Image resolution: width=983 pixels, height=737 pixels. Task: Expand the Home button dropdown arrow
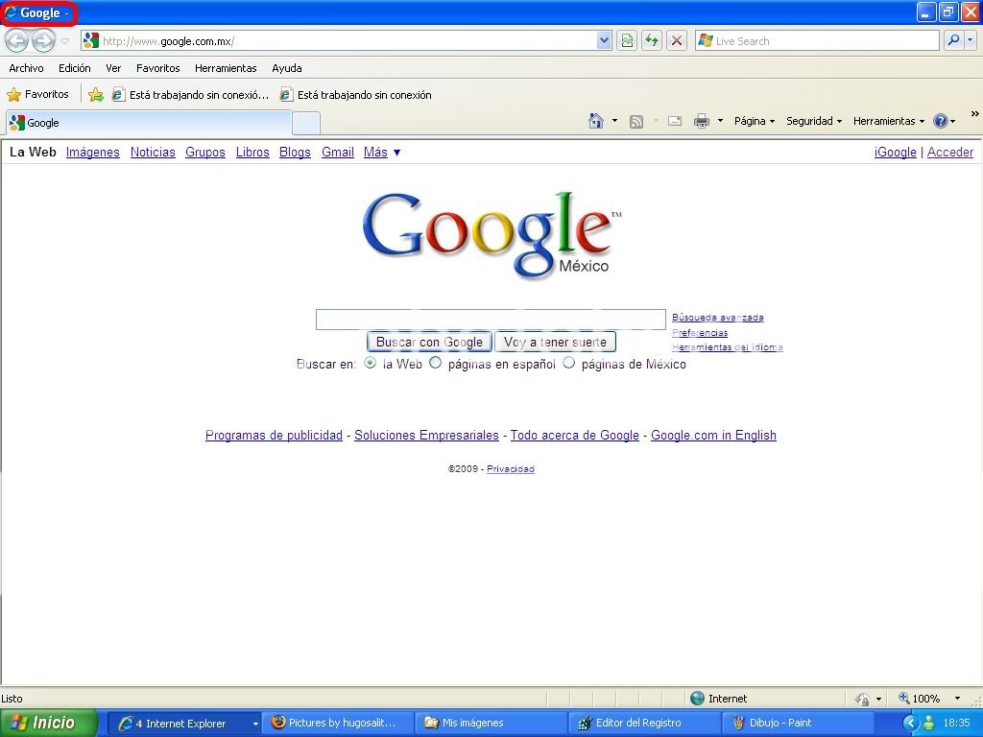pos(614,121)
